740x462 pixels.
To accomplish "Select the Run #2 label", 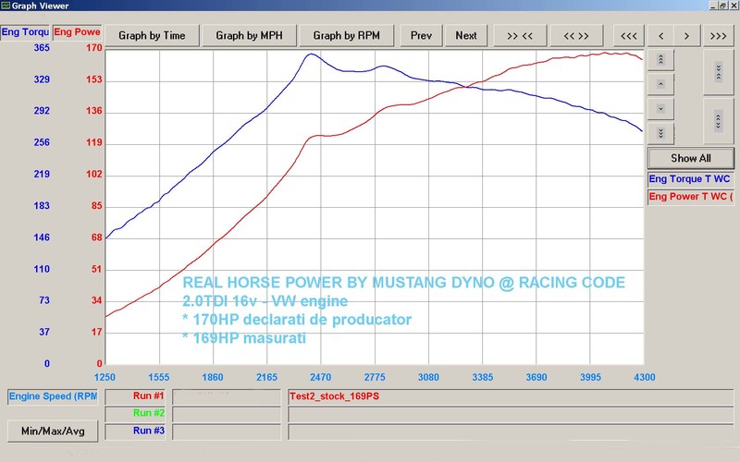I will click(135, 413).
